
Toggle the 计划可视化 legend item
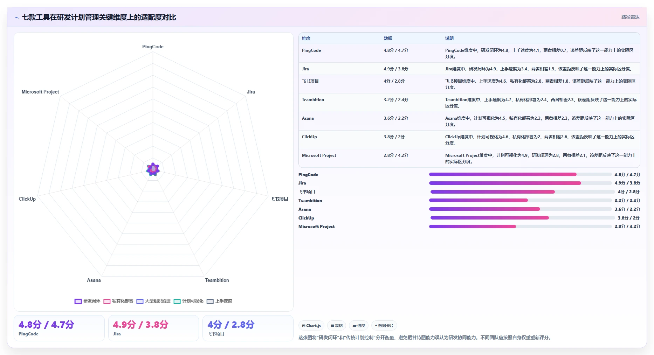pos(188,301)
